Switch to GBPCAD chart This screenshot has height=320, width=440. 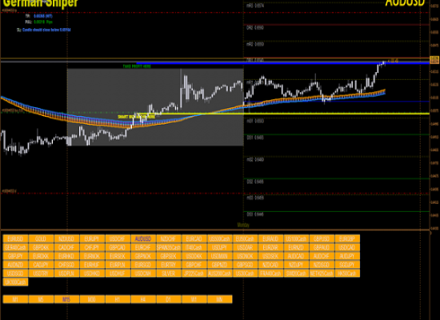tap(118, 247)
